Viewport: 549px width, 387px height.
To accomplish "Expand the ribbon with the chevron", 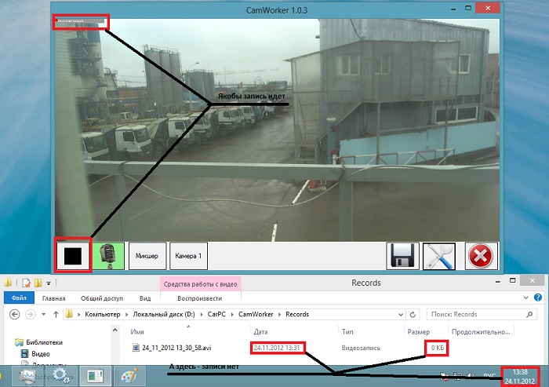I will pos(526,298).
